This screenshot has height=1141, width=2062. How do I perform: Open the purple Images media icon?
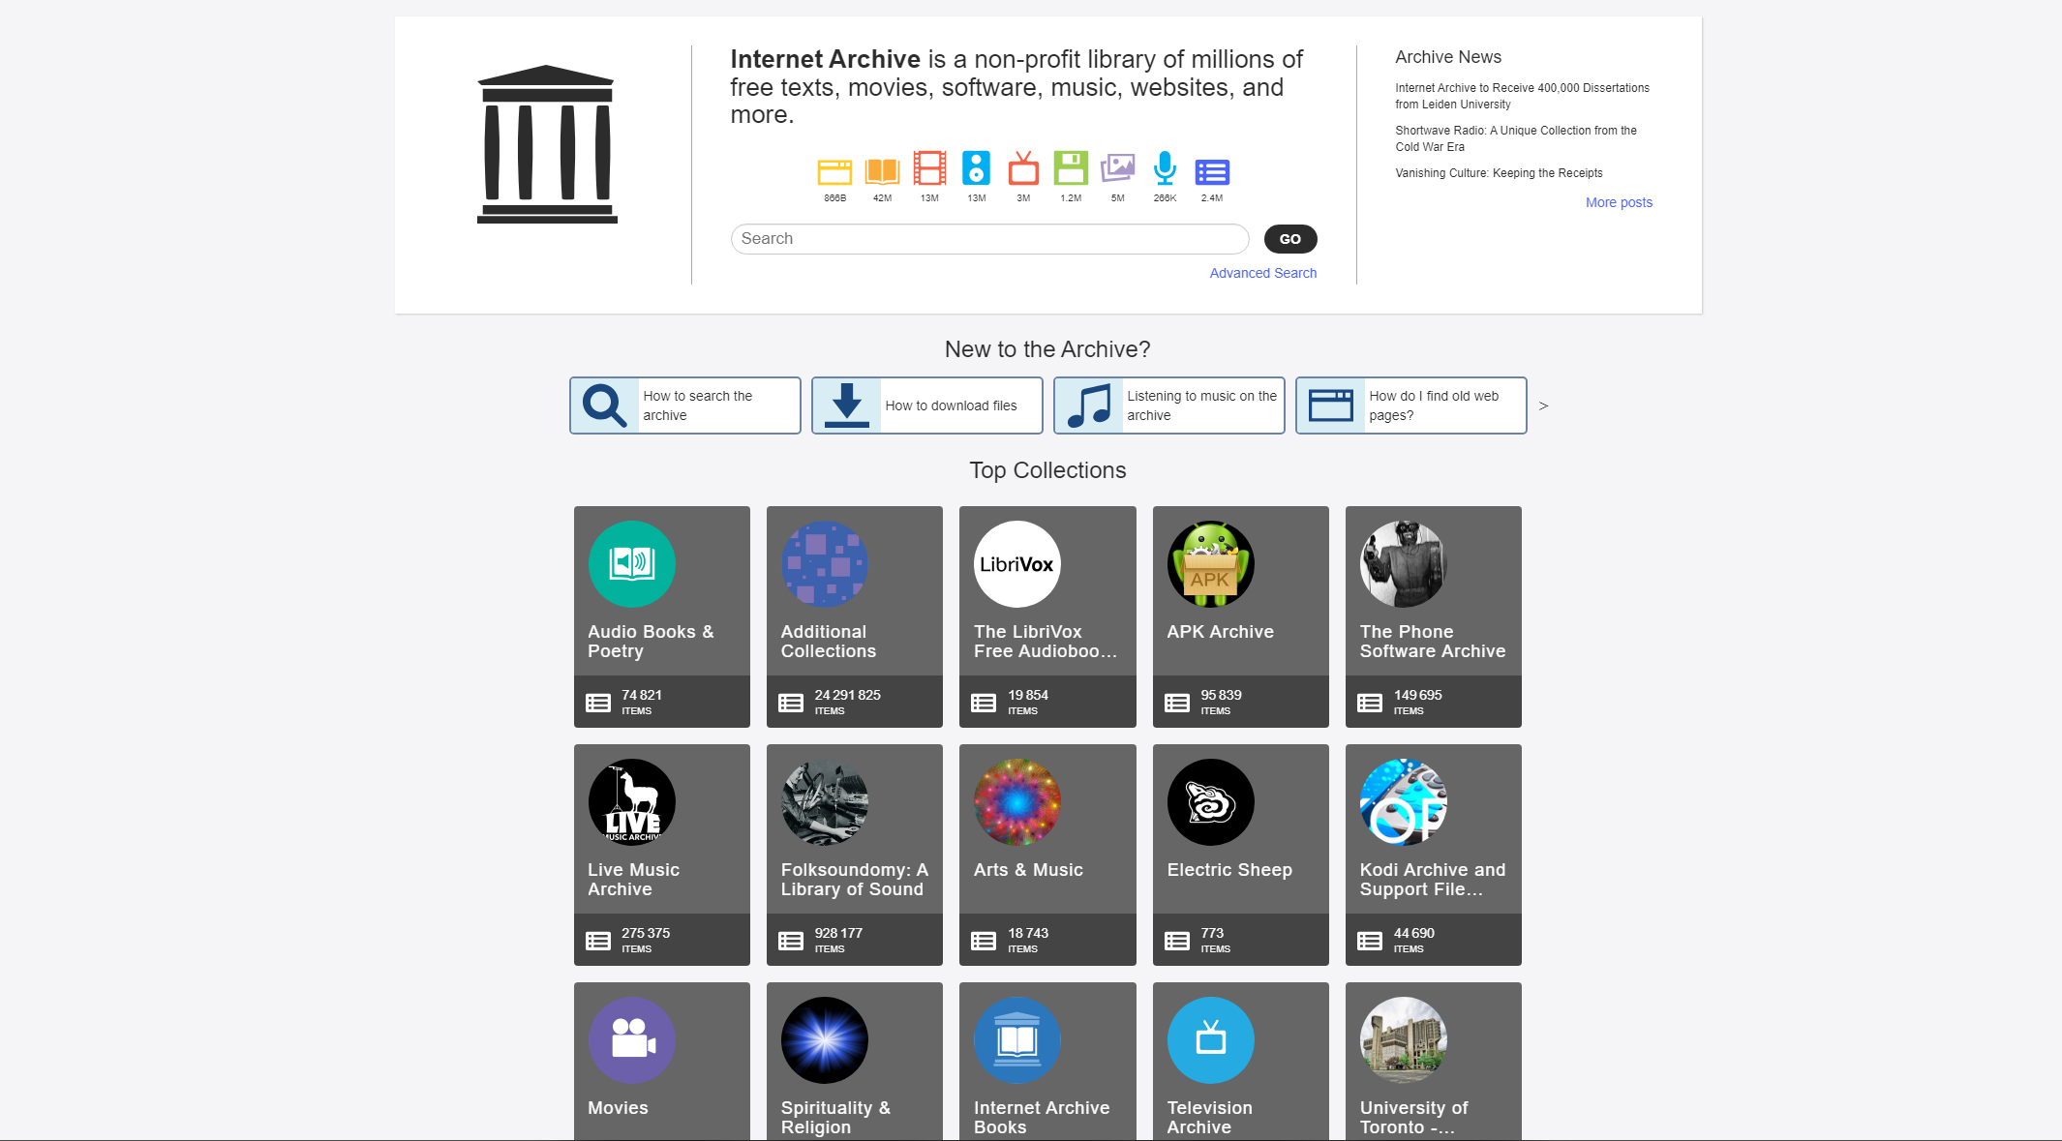click(x=1117, y=170)
